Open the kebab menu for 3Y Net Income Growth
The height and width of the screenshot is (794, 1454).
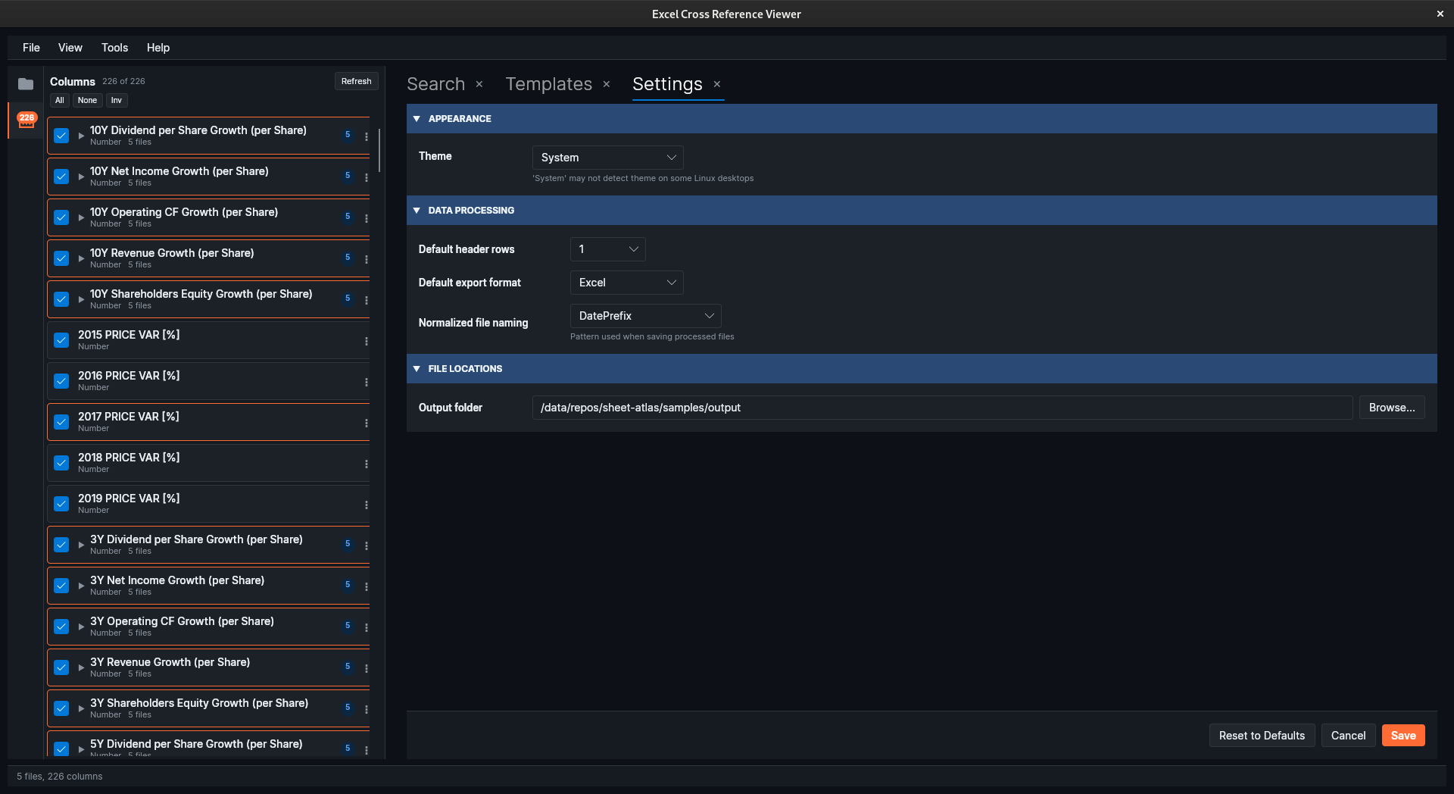click(367, 586)
